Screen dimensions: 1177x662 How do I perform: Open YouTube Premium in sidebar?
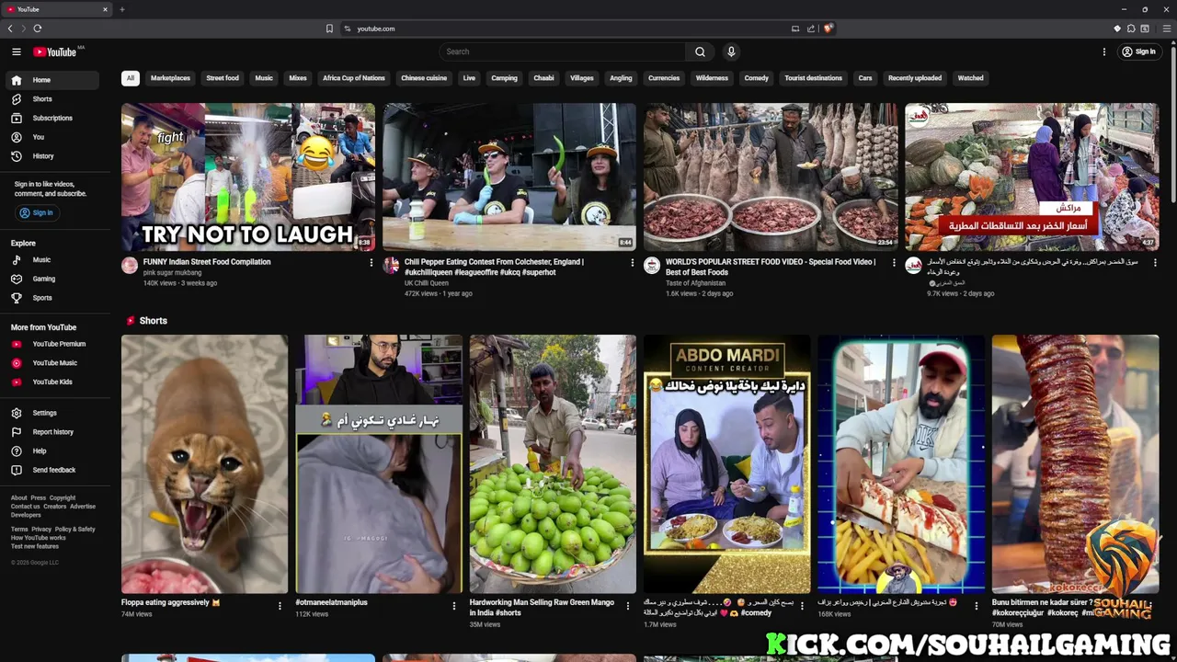51,344
